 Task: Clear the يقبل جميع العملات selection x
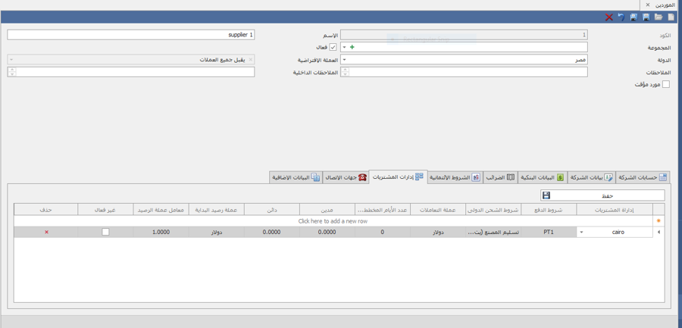click(251, 59)
